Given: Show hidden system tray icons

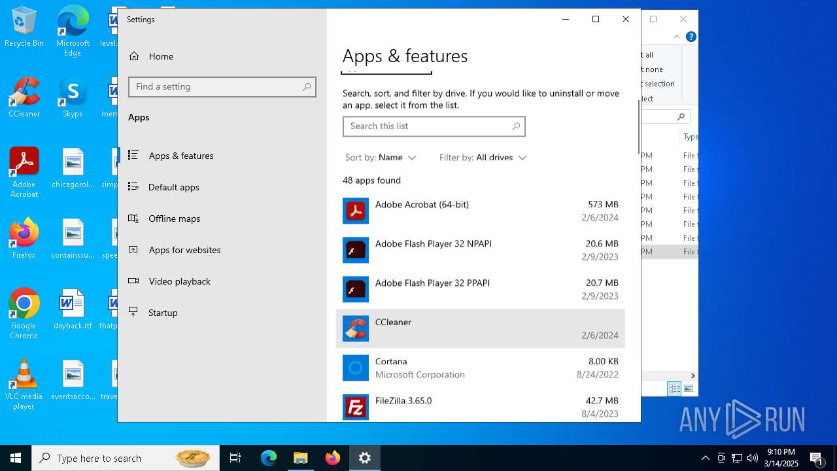Looking at the screenshot, I should click(705, 458).
